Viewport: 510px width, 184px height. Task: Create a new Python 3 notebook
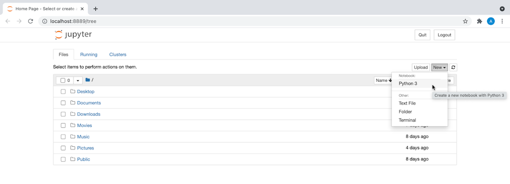click(408, 83)
